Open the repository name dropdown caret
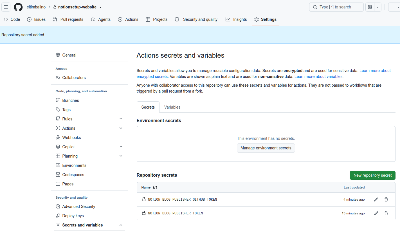The width and height of the screenshot is (400, 231). coord(100,7)
